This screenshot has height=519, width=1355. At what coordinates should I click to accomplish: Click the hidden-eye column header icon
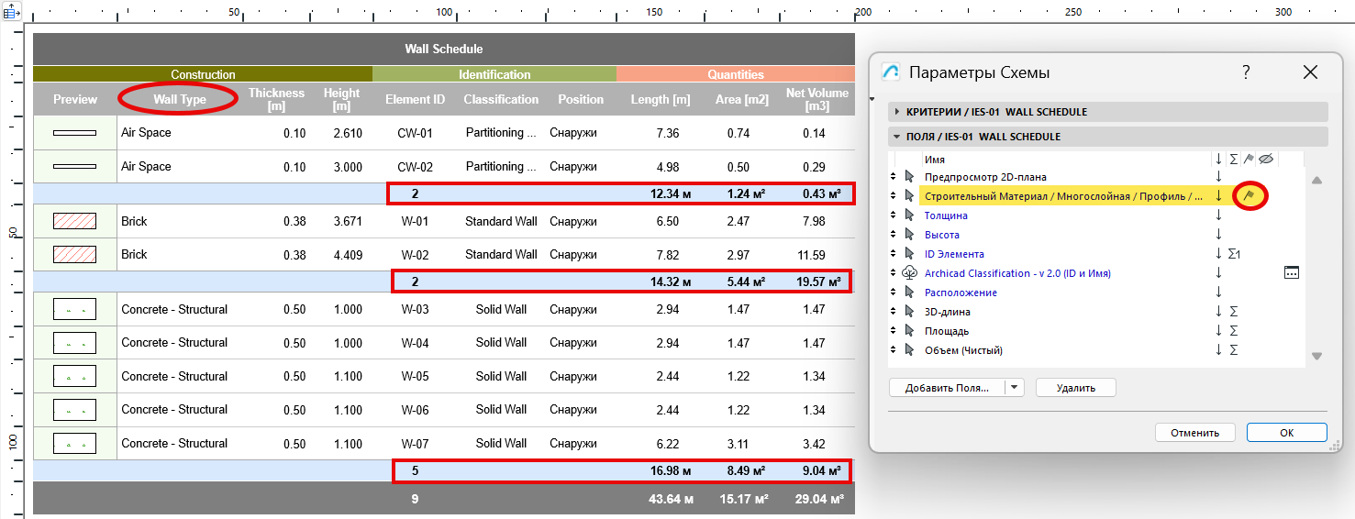point(1266,160)
